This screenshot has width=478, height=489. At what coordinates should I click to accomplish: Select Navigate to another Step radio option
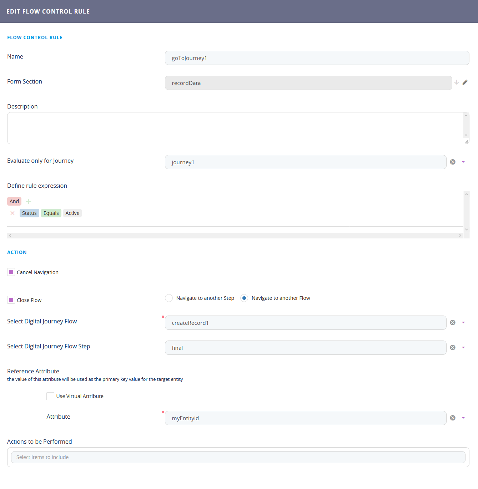[169, 298]
